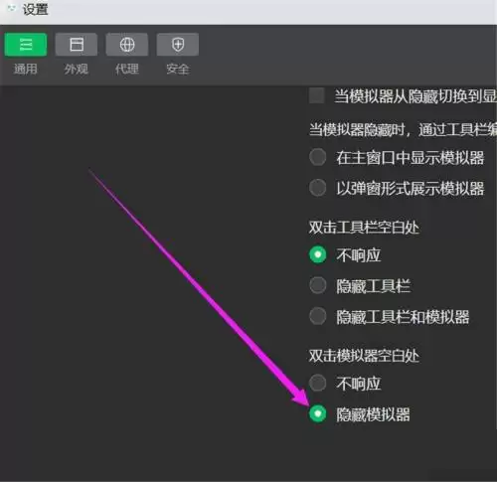
Task: Choose the 隐藏工具栏 radio button
Action: 318,285
